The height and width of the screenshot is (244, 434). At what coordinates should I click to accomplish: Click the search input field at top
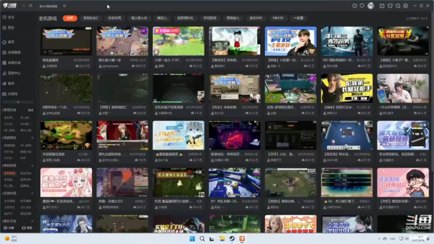50,6
